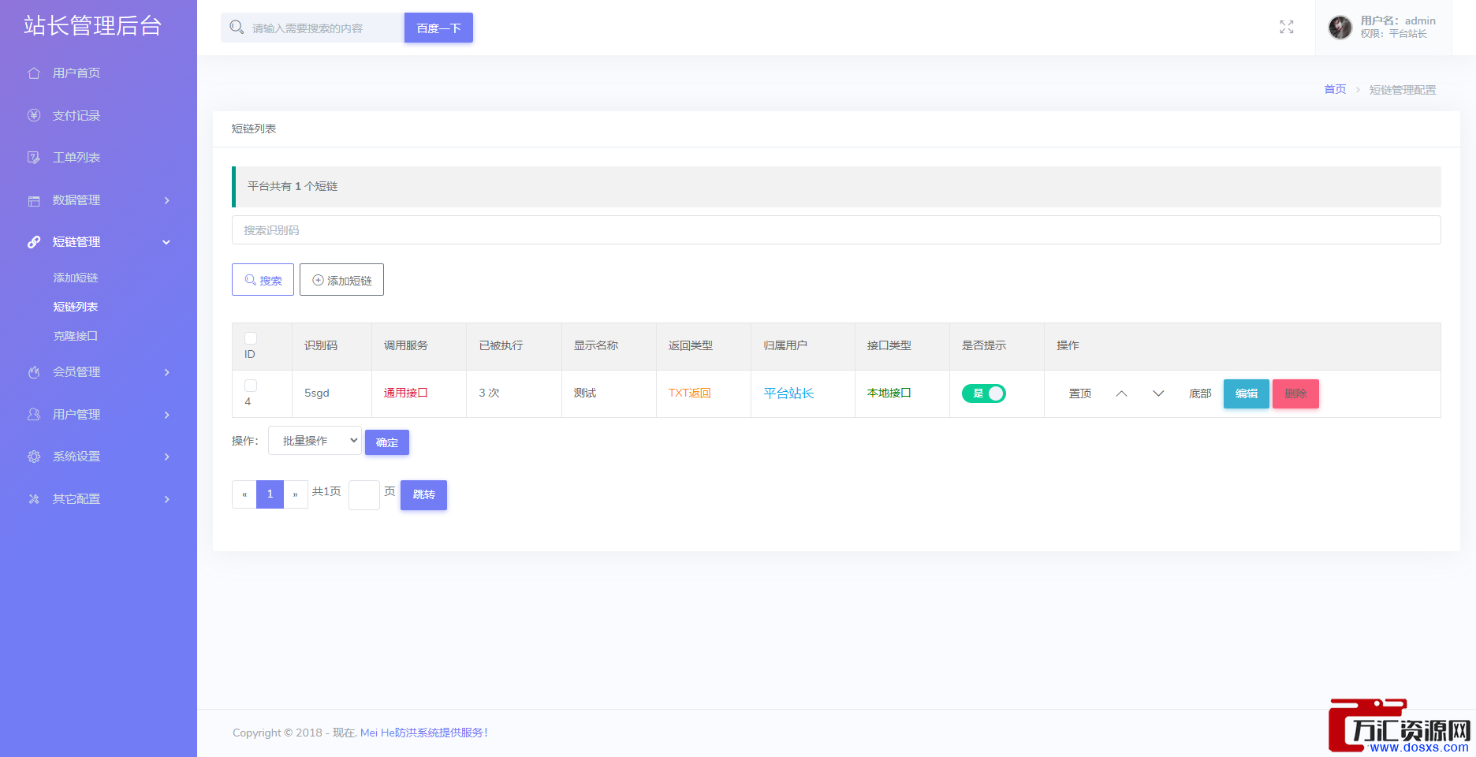Screen dimensions: 1476x757
Task: Move row up with the up-arrow icon
Action: point(1121,393)
